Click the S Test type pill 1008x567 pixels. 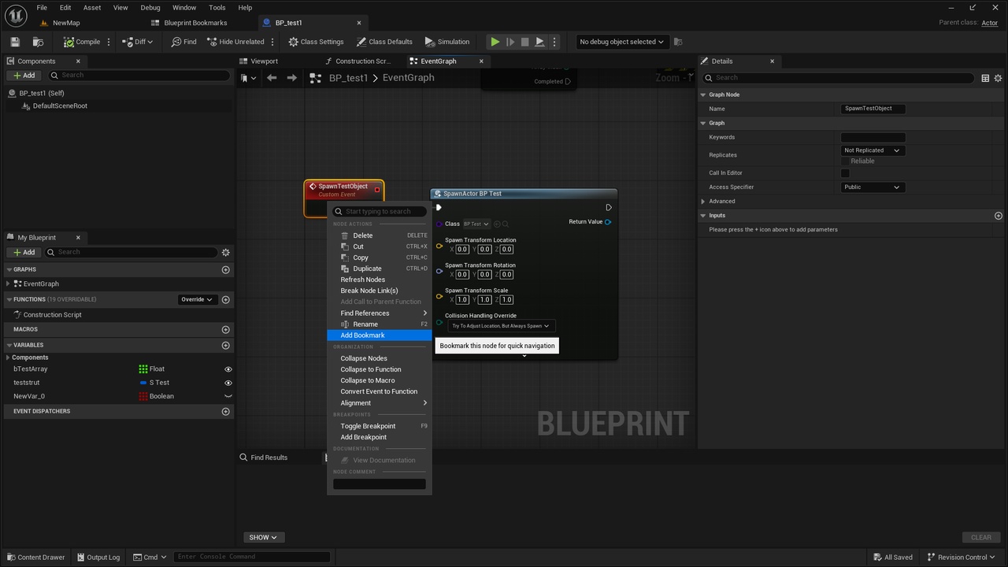tap(154, 383)
